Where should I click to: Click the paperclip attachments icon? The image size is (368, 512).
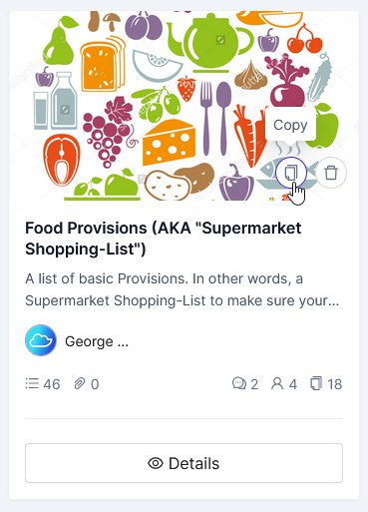80,383
